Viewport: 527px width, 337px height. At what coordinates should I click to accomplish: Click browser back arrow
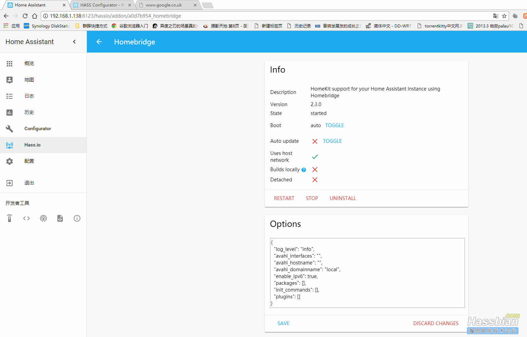point(6,16)
